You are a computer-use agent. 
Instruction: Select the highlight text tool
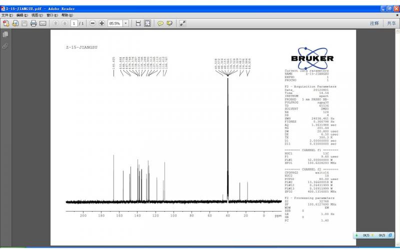click(x=169, y=23)
